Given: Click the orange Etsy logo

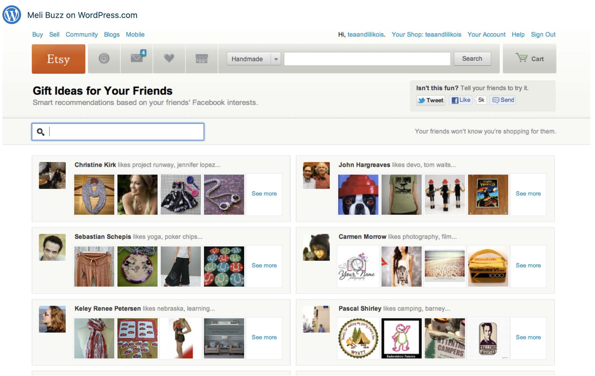Looking at the screenshot, I should click(x=59, y=59).
